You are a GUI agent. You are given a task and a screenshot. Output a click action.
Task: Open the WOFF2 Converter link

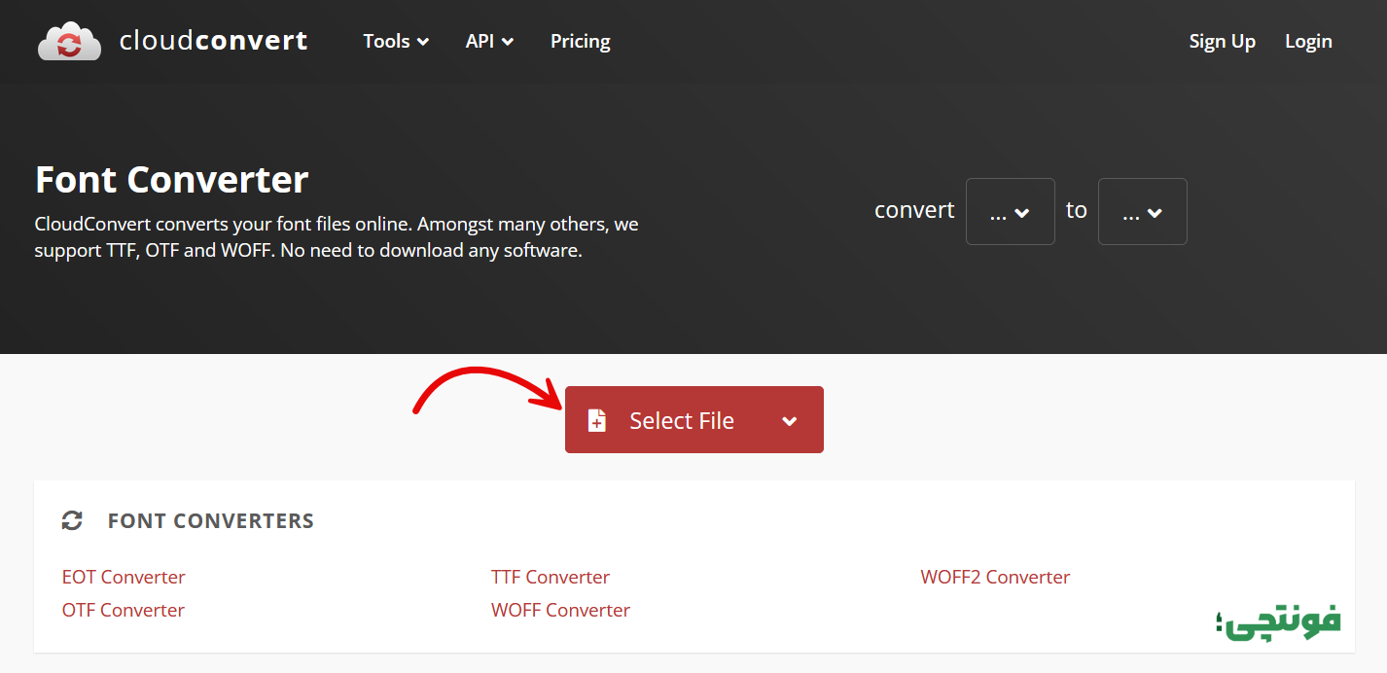click(x=995, y=577)
